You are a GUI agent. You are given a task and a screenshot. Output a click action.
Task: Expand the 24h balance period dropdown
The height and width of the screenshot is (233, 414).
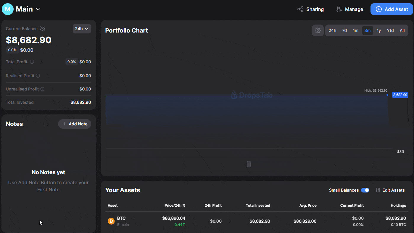pyautogui.click(x=82, y=29)
